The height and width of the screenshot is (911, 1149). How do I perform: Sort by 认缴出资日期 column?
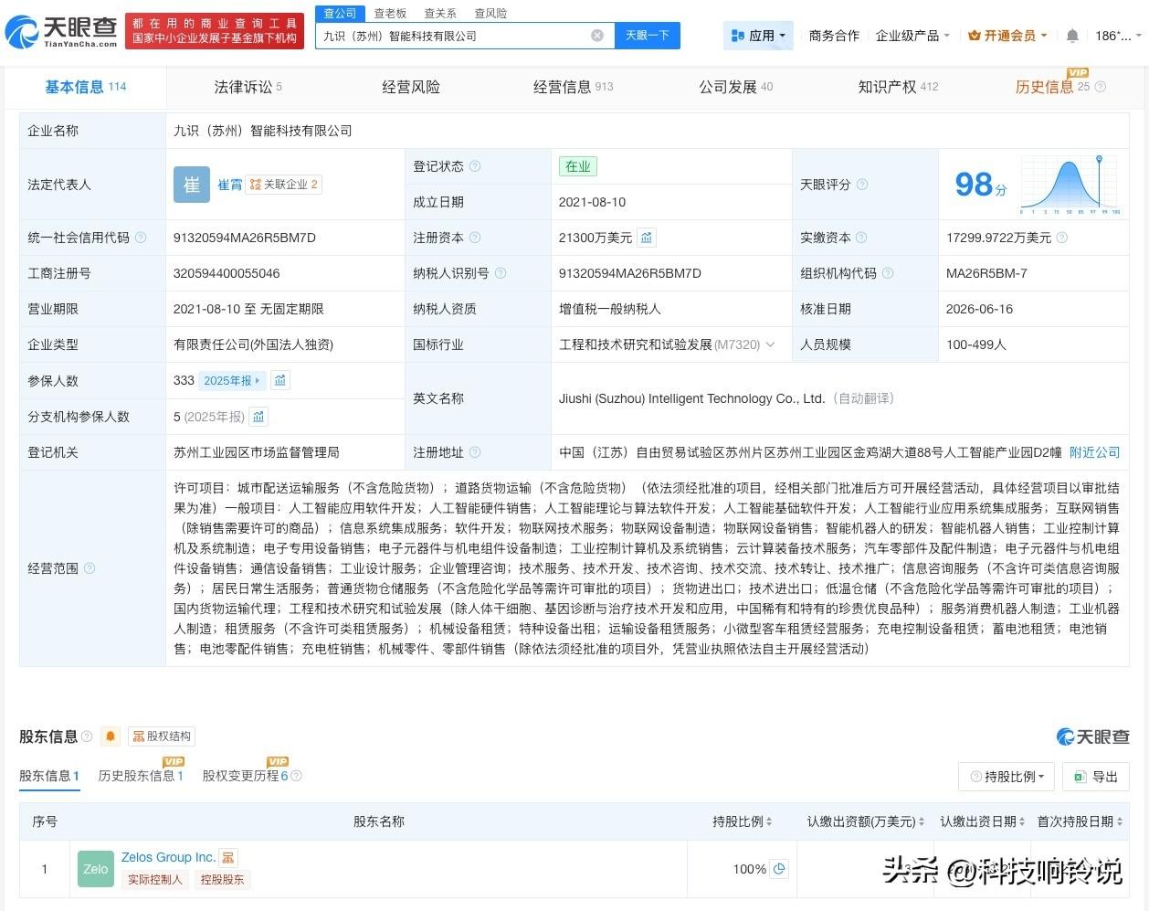(x=982, y=821)
